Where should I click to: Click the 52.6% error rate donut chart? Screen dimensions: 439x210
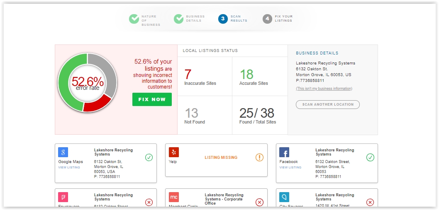pyautogui.click(x=88, y=82)
